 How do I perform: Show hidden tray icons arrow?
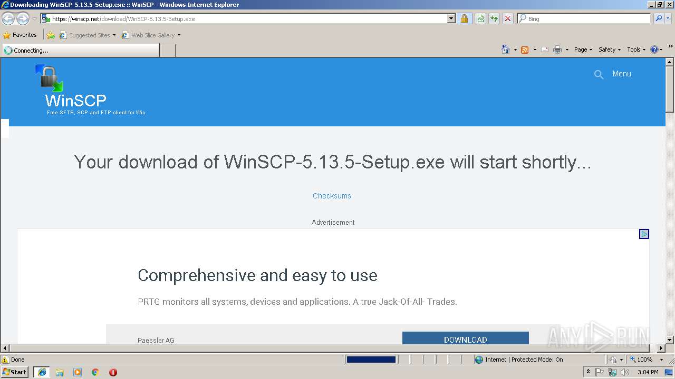tap(588, 372)
